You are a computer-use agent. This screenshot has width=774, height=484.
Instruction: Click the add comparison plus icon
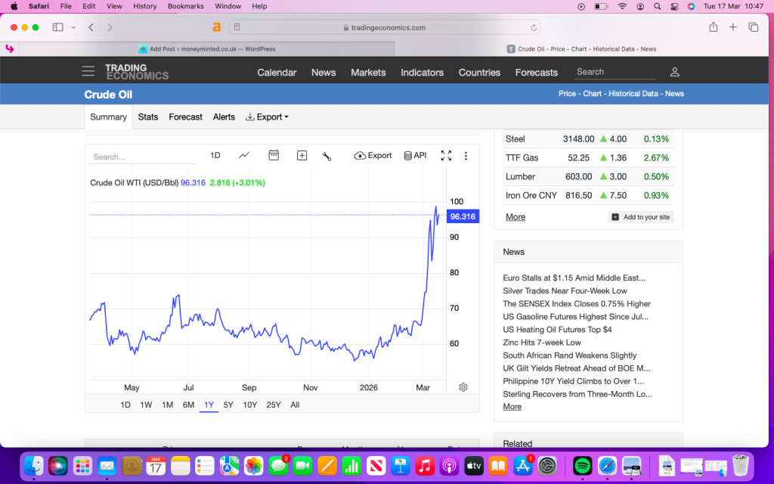coord(302,155)
